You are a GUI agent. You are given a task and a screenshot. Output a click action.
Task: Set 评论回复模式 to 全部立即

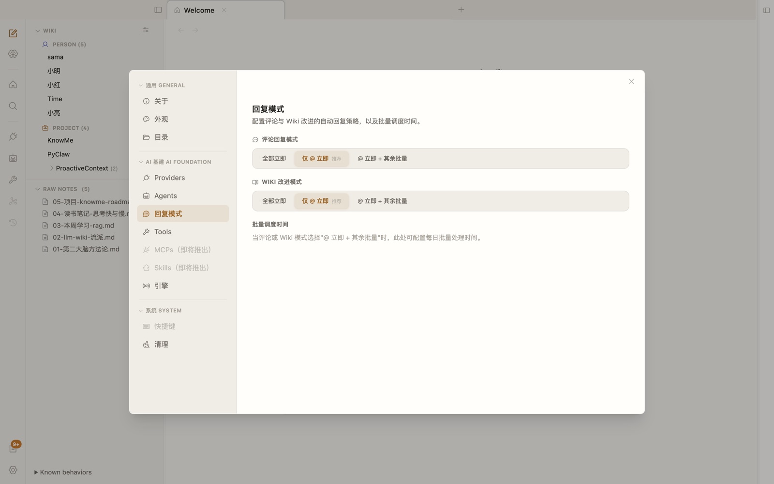click(274, 159)
